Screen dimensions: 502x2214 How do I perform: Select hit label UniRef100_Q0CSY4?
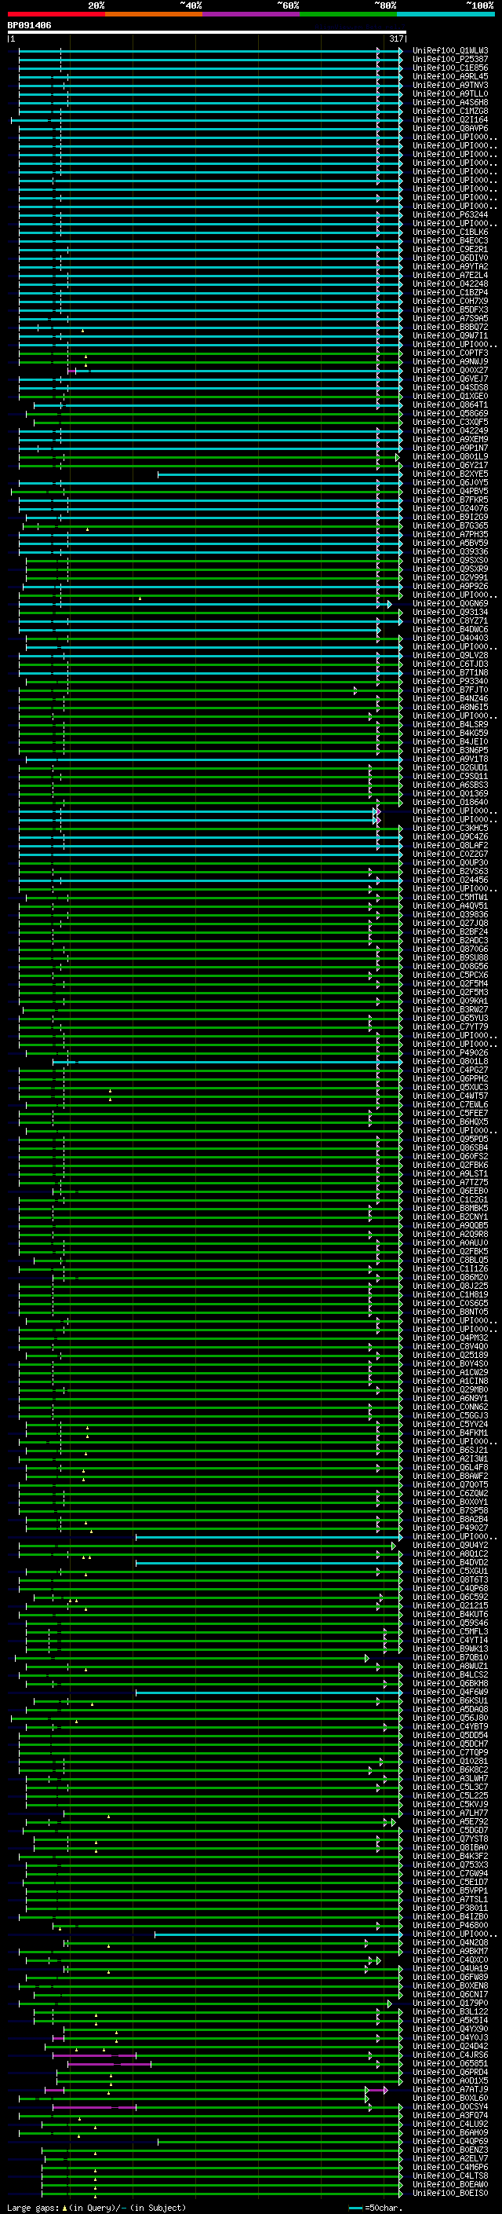pyautogui.click(x=450, y=2106)
